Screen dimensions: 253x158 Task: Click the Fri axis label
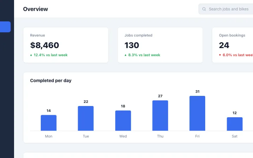point(197,136)
